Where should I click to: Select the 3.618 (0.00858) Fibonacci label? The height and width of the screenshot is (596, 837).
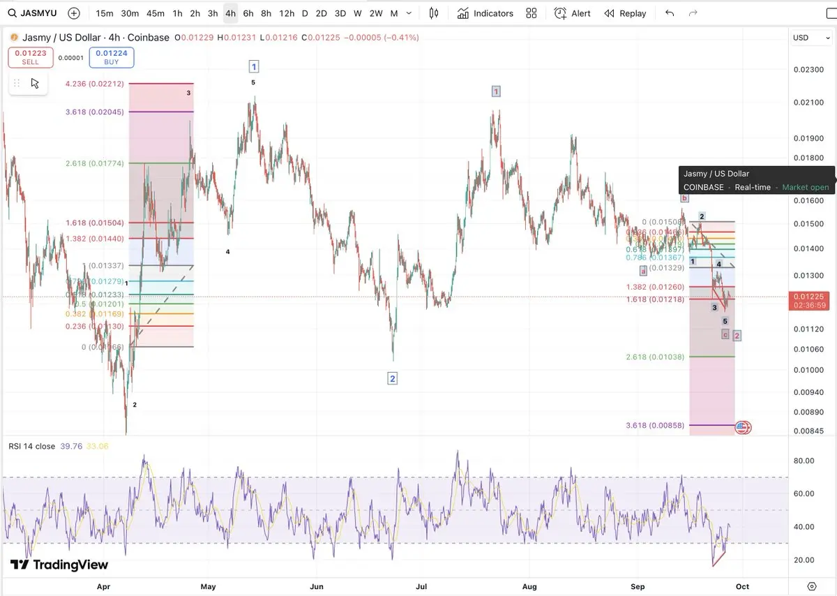tap(655, 425)
